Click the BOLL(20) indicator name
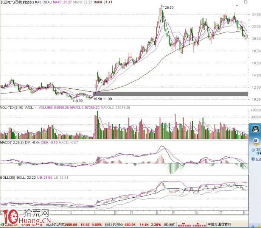 [x=8, y=178]
